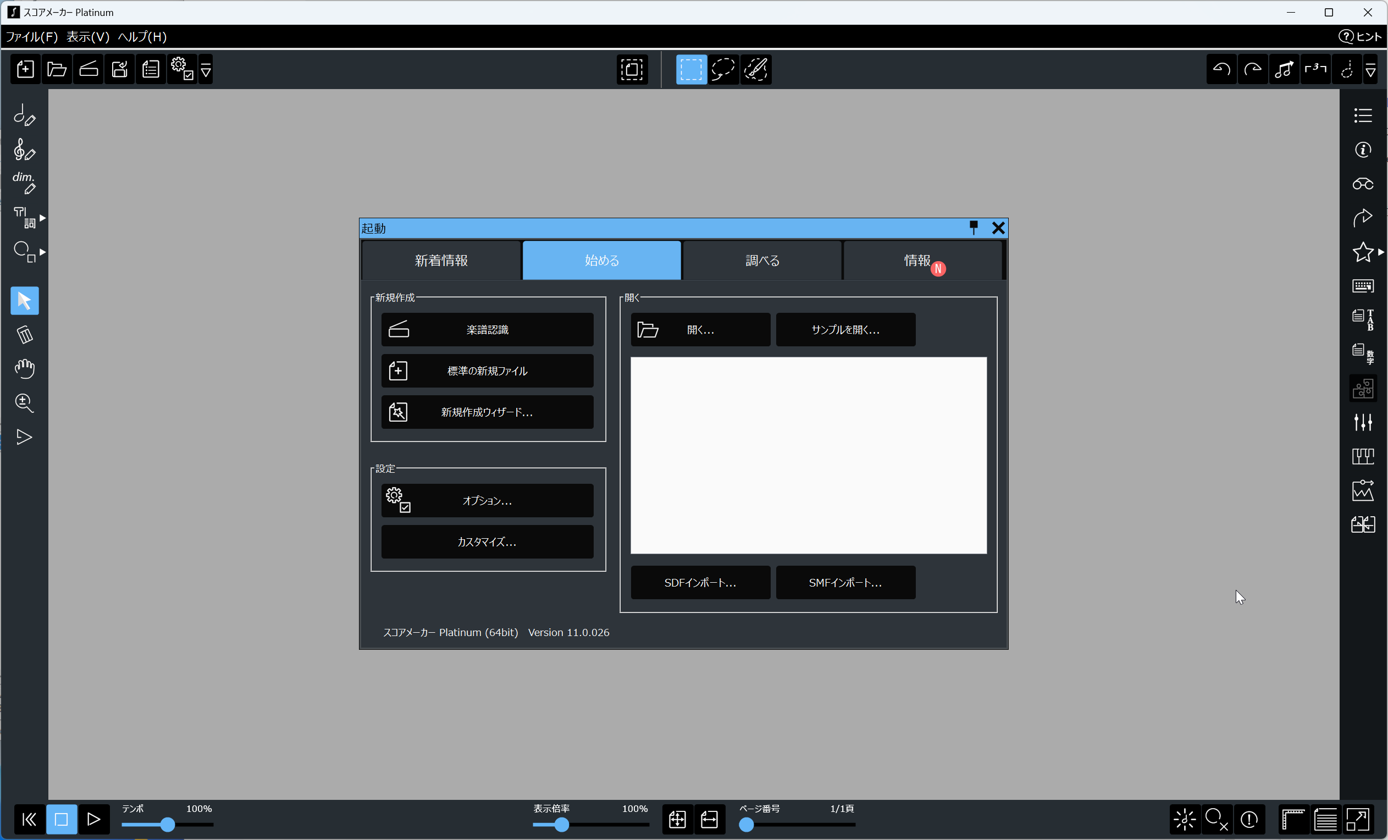This screenshot has height=840, width=1388.
Task: Click the SMFインポート... button
Action: 845,583
